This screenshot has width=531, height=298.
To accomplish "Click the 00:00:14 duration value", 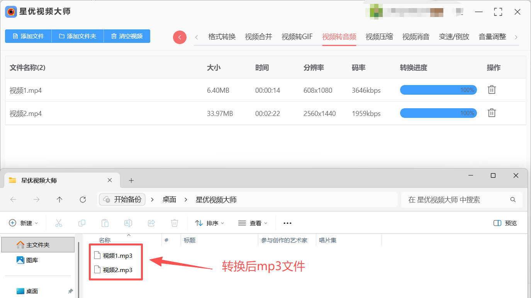I will (268, 90).
